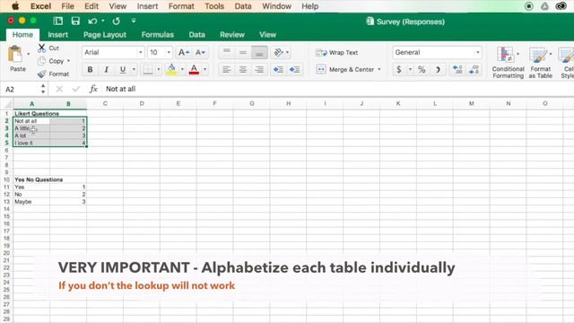Select cell containing 'Maybe'
574x323 pixels.
point(32,202)
